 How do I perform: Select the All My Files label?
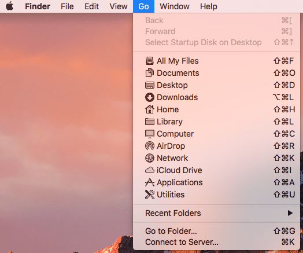pyautogui.click(x=178, y=61)
